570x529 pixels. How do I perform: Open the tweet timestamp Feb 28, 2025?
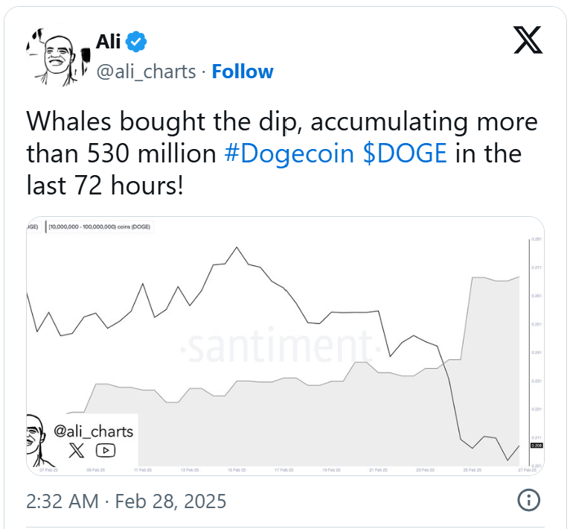(126, 500)
